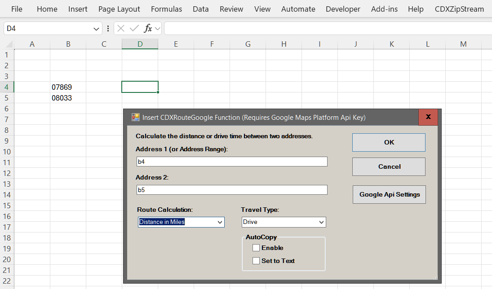Click the formula bar cancel X icon

click(x=121, y=29)
